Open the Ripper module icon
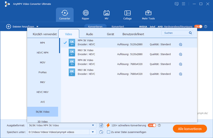Viewport: 213px width, 138px height. click(x=86, y=13)
